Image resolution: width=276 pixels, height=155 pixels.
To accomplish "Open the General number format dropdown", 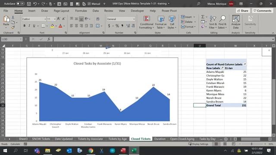I will (134, 19).
